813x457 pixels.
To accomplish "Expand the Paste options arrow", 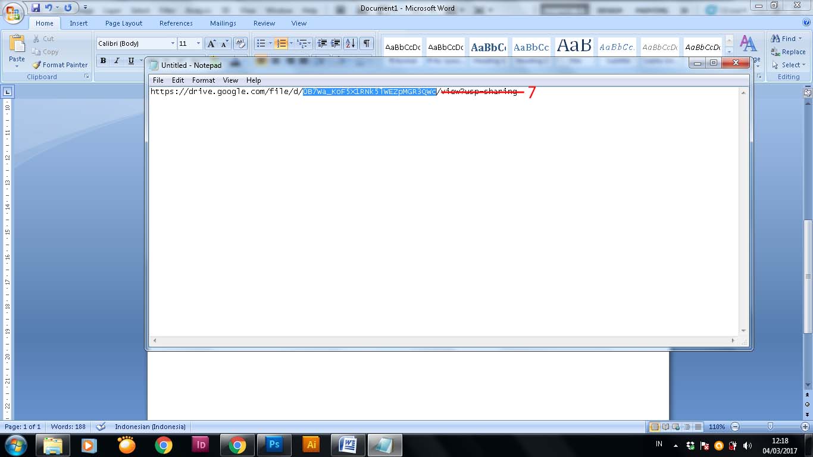I will coord(17,66).
